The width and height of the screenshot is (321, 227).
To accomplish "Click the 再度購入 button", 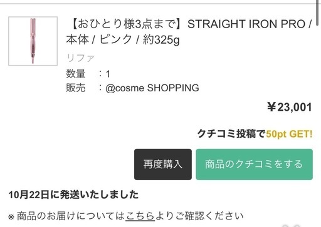I will click(x=163, y=164).
